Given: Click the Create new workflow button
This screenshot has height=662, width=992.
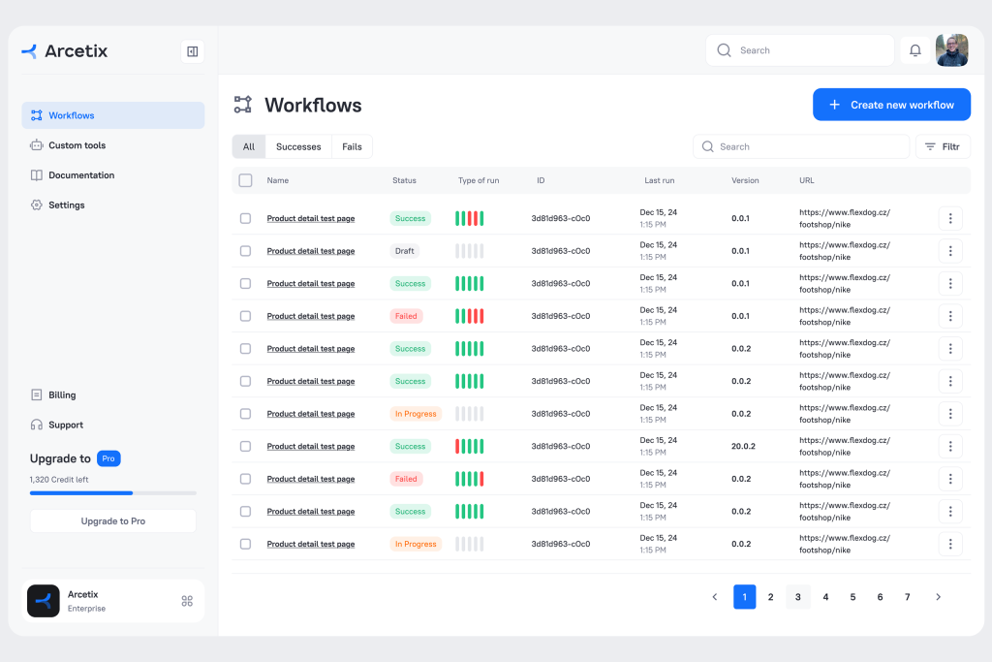Looking at the screenshot, I should coord(891,105).
